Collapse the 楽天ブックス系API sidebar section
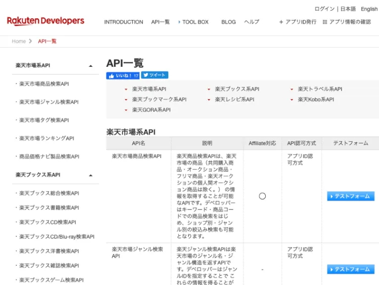The width and height of the screenshot is (379, 285). click(x=90, y=175)
